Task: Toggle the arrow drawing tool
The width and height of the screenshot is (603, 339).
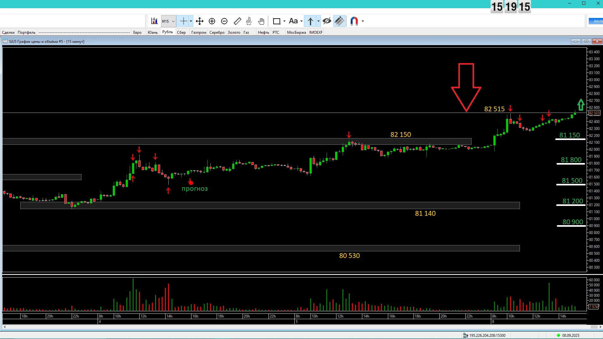Action: tap(310, 21)
